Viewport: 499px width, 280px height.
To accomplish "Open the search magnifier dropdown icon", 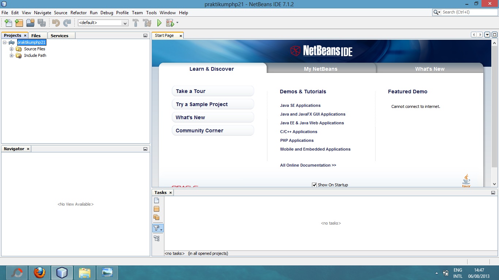I will click(x=437, y=12).
